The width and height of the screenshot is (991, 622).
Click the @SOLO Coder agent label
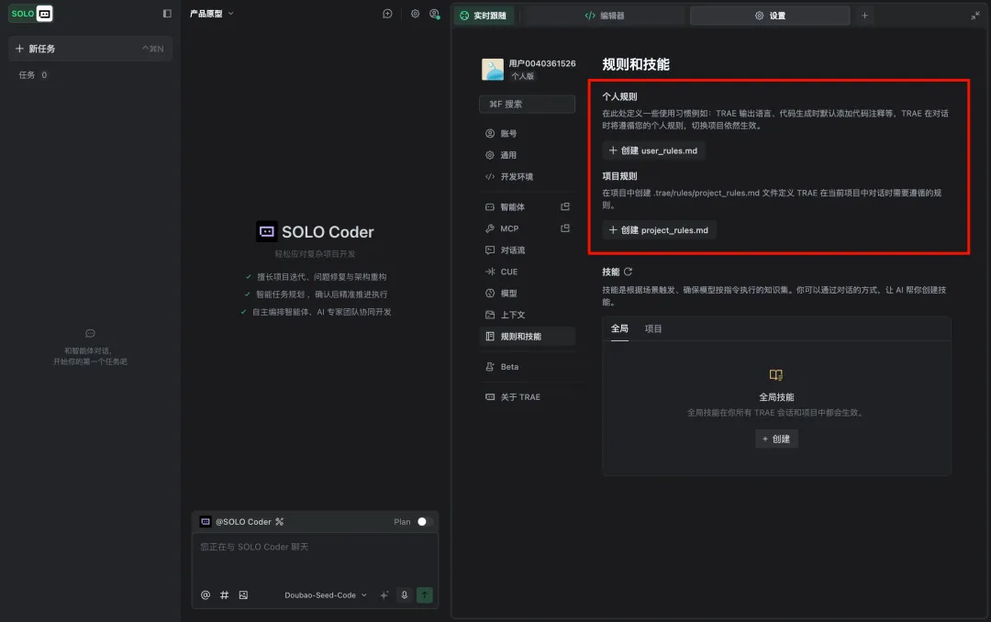[242, 521]
